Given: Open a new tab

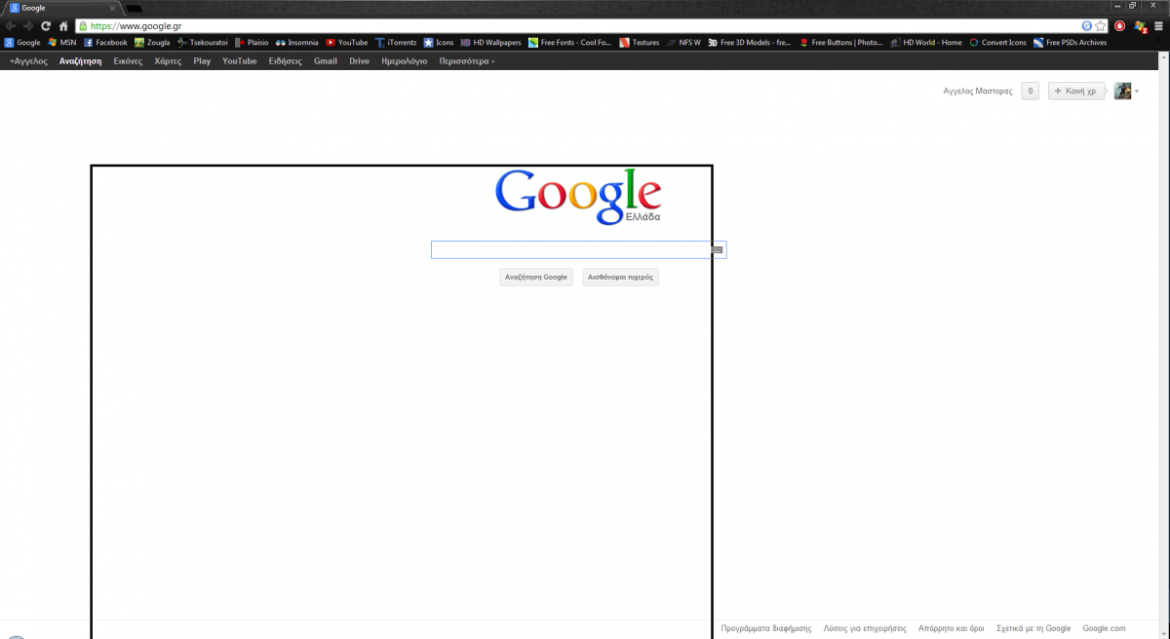Looking at the screenshot, I should pos(136,8).
